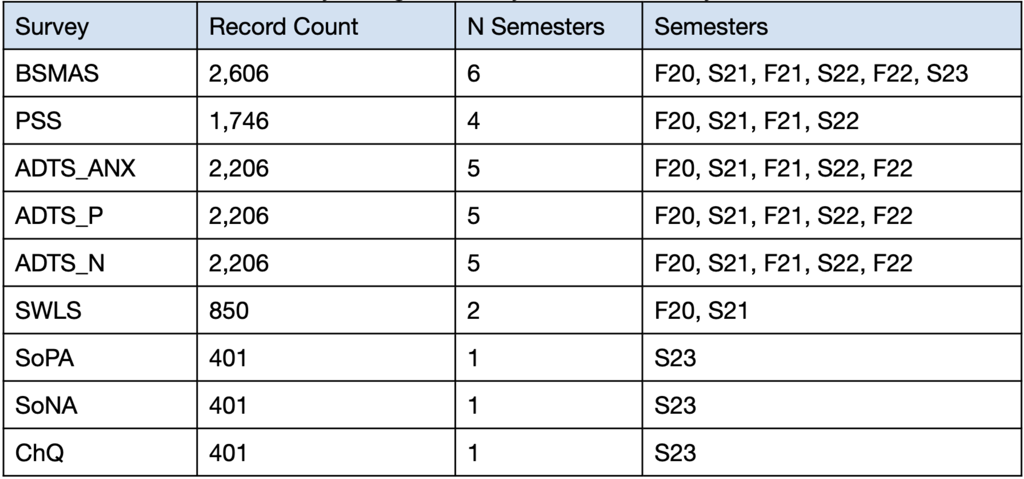Select the SWLS survey cell
Image resolution: width=1024 pixels, height=479 pixels.
[x=101, y=310]
